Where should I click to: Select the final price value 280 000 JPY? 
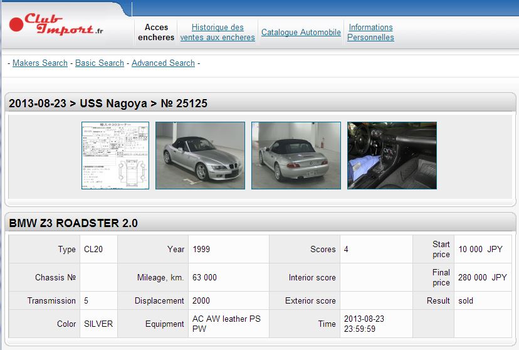[x=481, y=277]
